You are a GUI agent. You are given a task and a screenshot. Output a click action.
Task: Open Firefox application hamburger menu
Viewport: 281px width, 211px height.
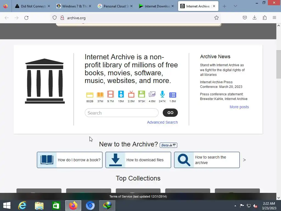click(274, 18)
